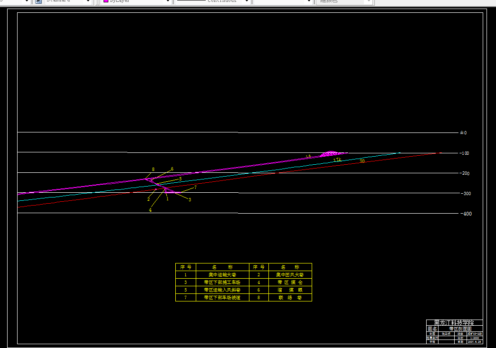496x348 pixels.
Task: Click the yellow callout number 8
Action: click(x=153, y=169)
